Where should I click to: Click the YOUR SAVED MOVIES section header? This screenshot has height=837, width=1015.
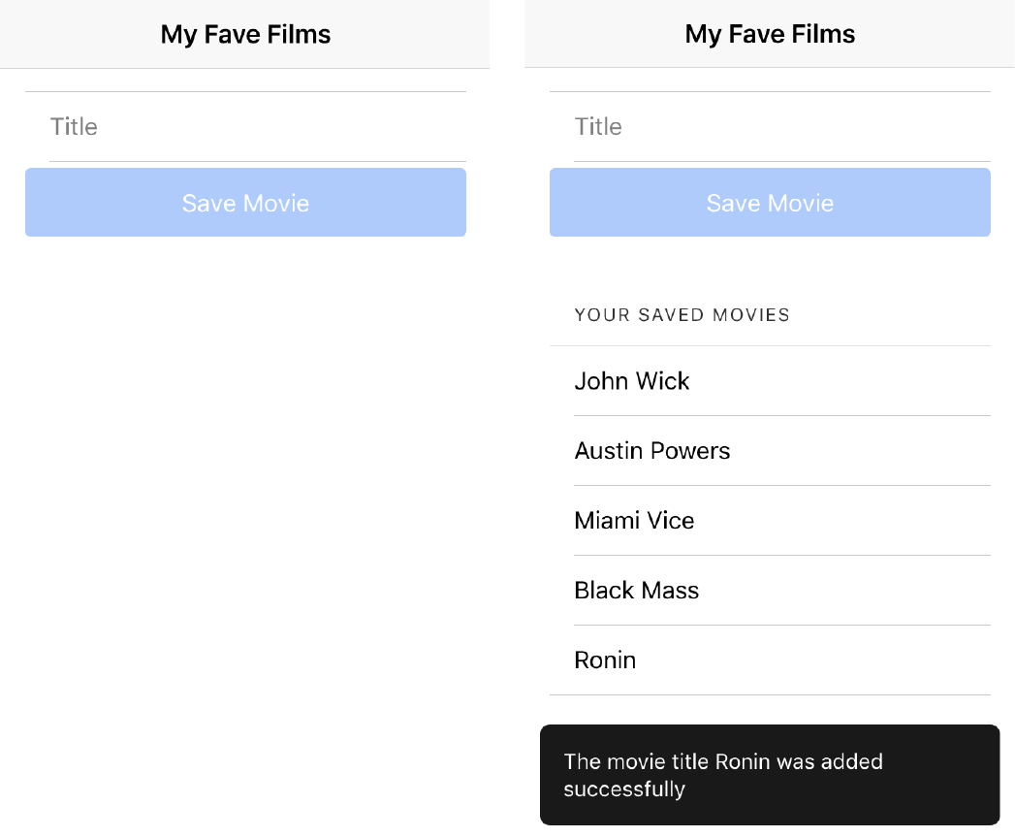[682, 315]
